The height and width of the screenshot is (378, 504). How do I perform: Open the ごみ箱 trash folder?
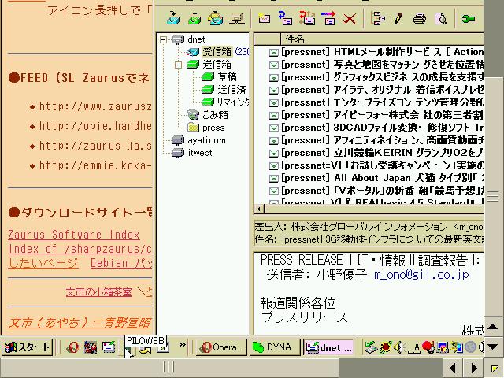coord(215,115)
